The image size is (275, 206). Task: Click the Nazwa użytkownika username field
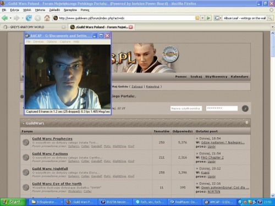click(186, 108)
